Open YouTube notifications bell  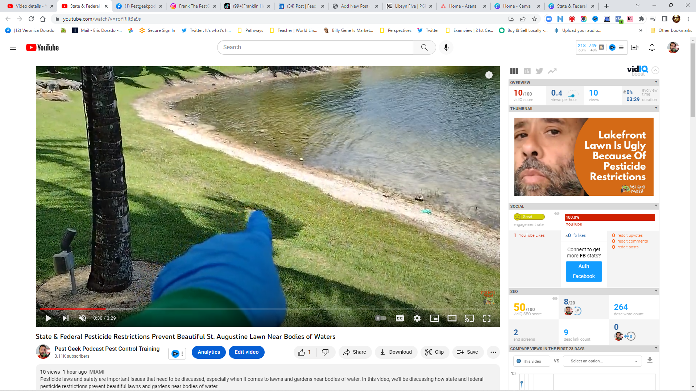pos(652,47)
